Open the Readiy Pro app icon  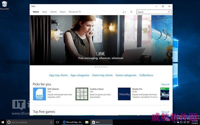click(124, 94)
